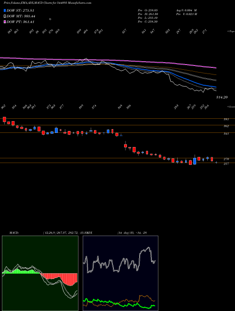Select the Pre H: 261.80 value
Image resolution: width=235 pixels, height=311 pixels.
[148, 14]
